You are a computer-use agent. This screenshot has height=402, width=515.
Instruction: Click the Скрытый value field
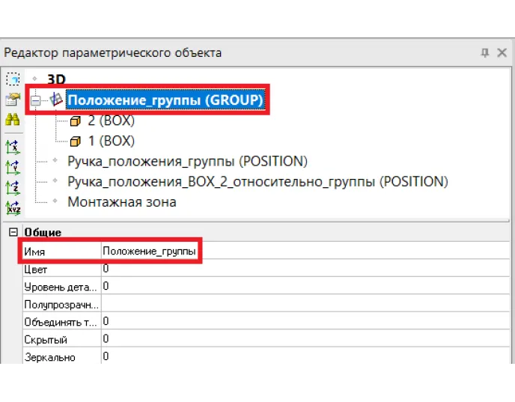coord(305,338)
